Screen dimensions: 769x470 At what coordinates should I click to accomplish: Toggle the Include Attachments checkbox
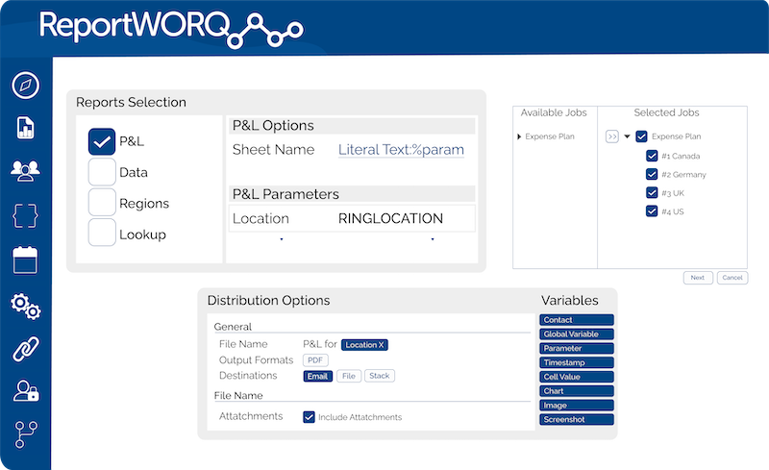pos(309,417)
